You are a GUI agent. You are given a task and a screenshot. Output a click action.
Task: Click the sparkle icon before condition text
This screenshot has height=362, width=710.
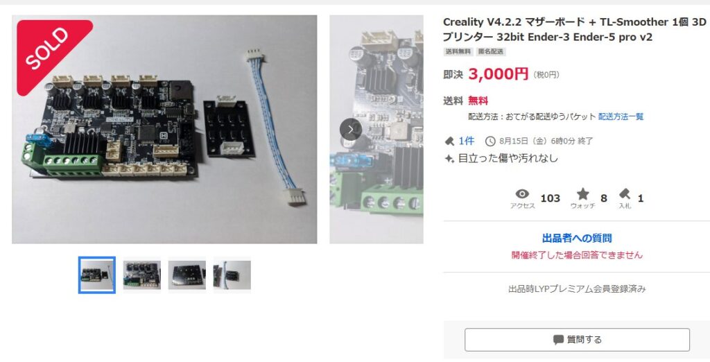tap(449, 159)
